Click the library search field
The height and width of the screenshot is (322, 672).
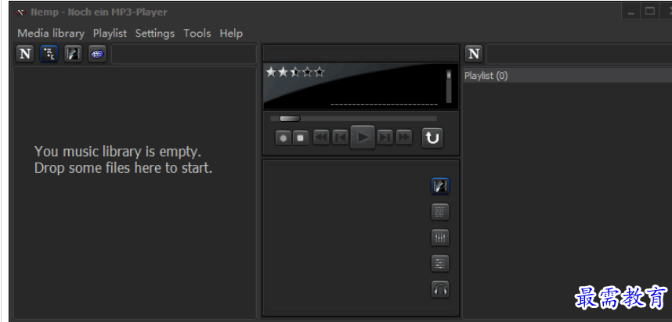184,54
